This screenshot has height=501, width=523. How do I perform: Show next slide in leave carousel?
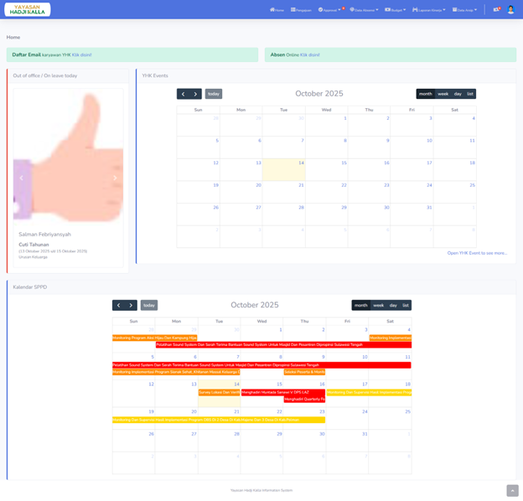(116, 178)
